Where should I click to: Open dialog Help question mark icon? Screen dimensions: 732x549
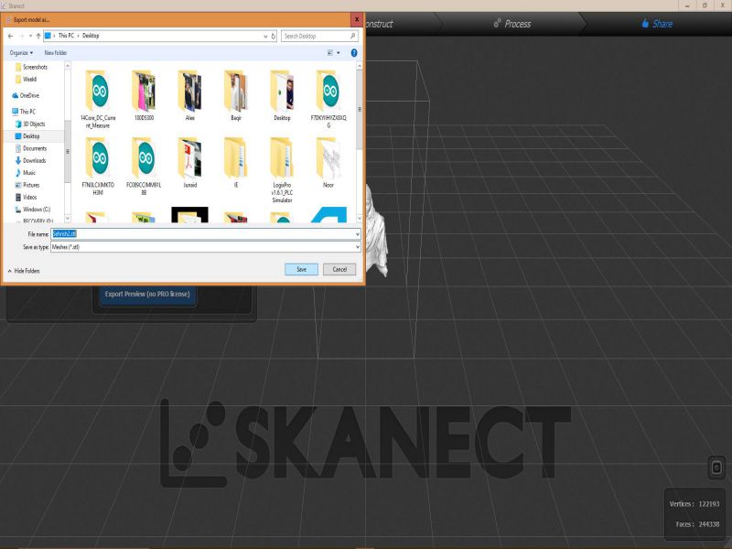[354, 53]
